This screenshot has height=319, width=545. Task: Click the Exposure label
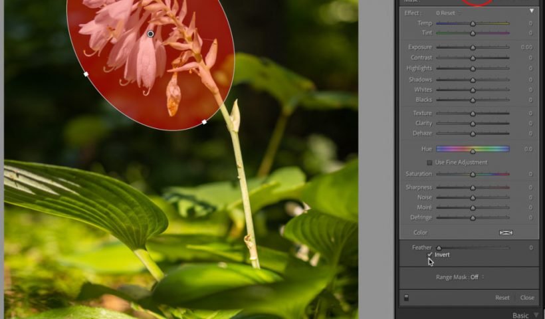click(x=420, y=47)
